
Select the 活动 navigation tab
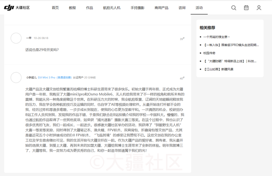pyautogui.click(x=199, y=8)
